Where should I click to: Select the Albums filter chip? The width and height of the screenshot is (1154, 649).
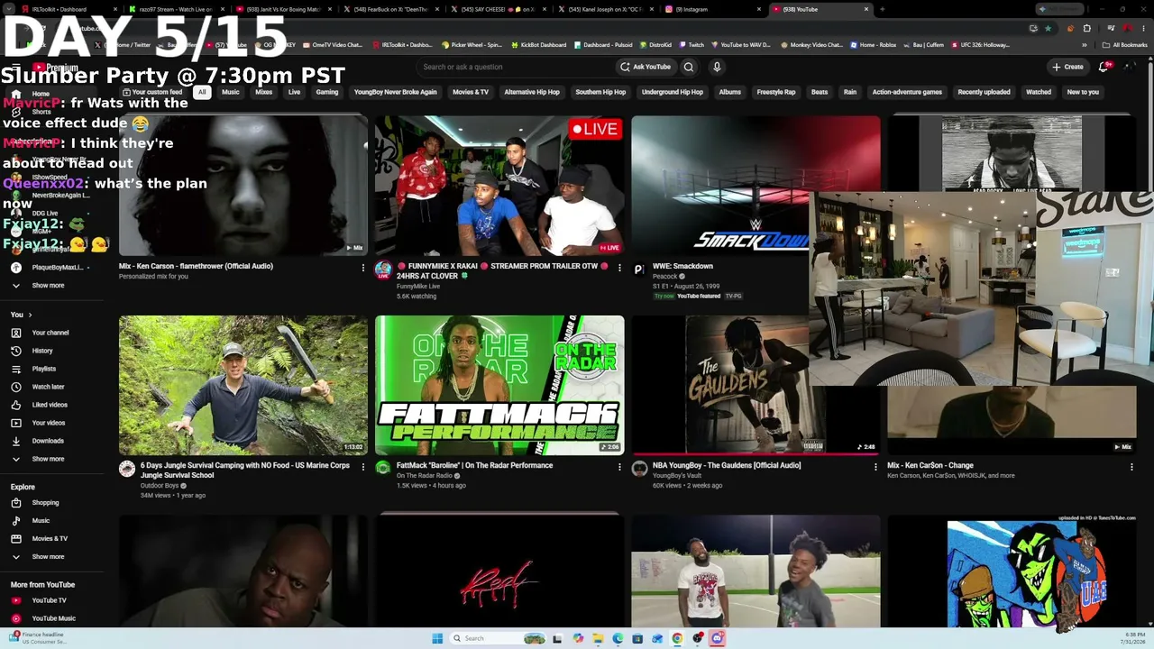click(x=730, y=92)
